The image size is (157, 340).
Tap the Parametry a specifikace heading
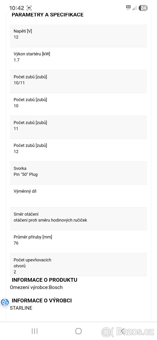tap(48, 15)
